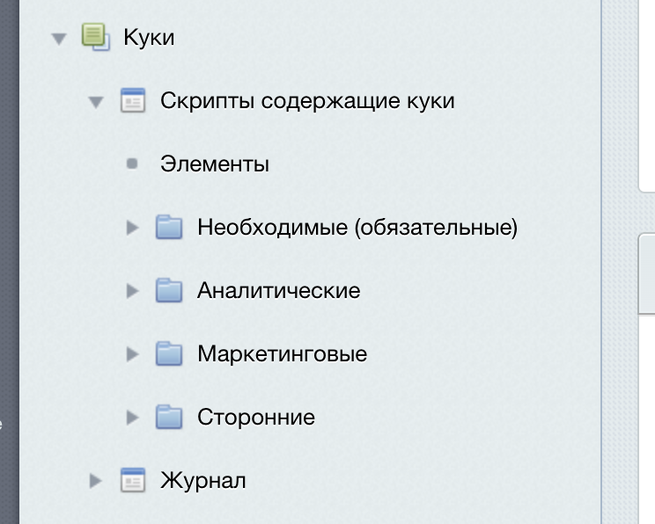Screen dimensions: 655x524
Task: Expand the Маркетинговые folder
Action: click(133, 354)
